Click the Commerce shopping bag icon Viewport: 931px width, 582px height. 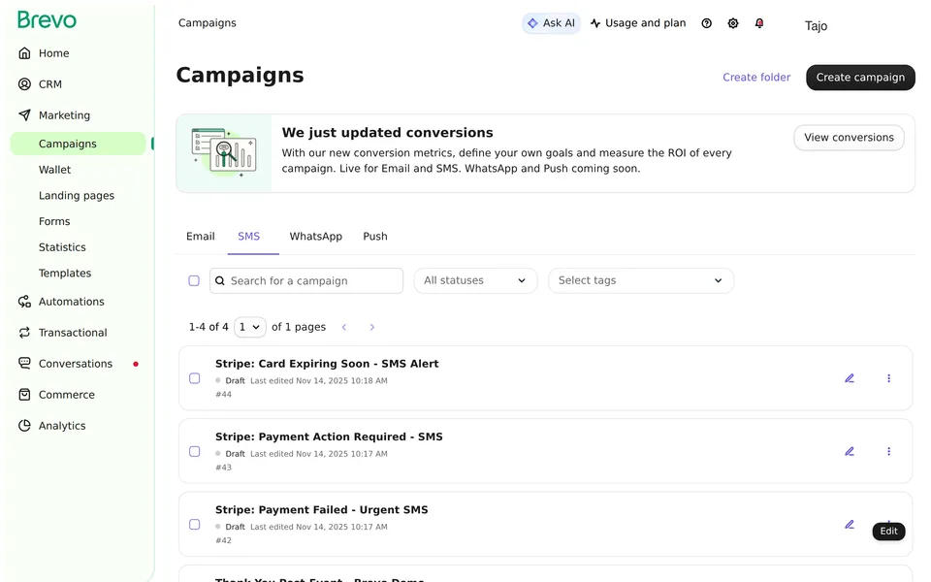pos(24,395)
